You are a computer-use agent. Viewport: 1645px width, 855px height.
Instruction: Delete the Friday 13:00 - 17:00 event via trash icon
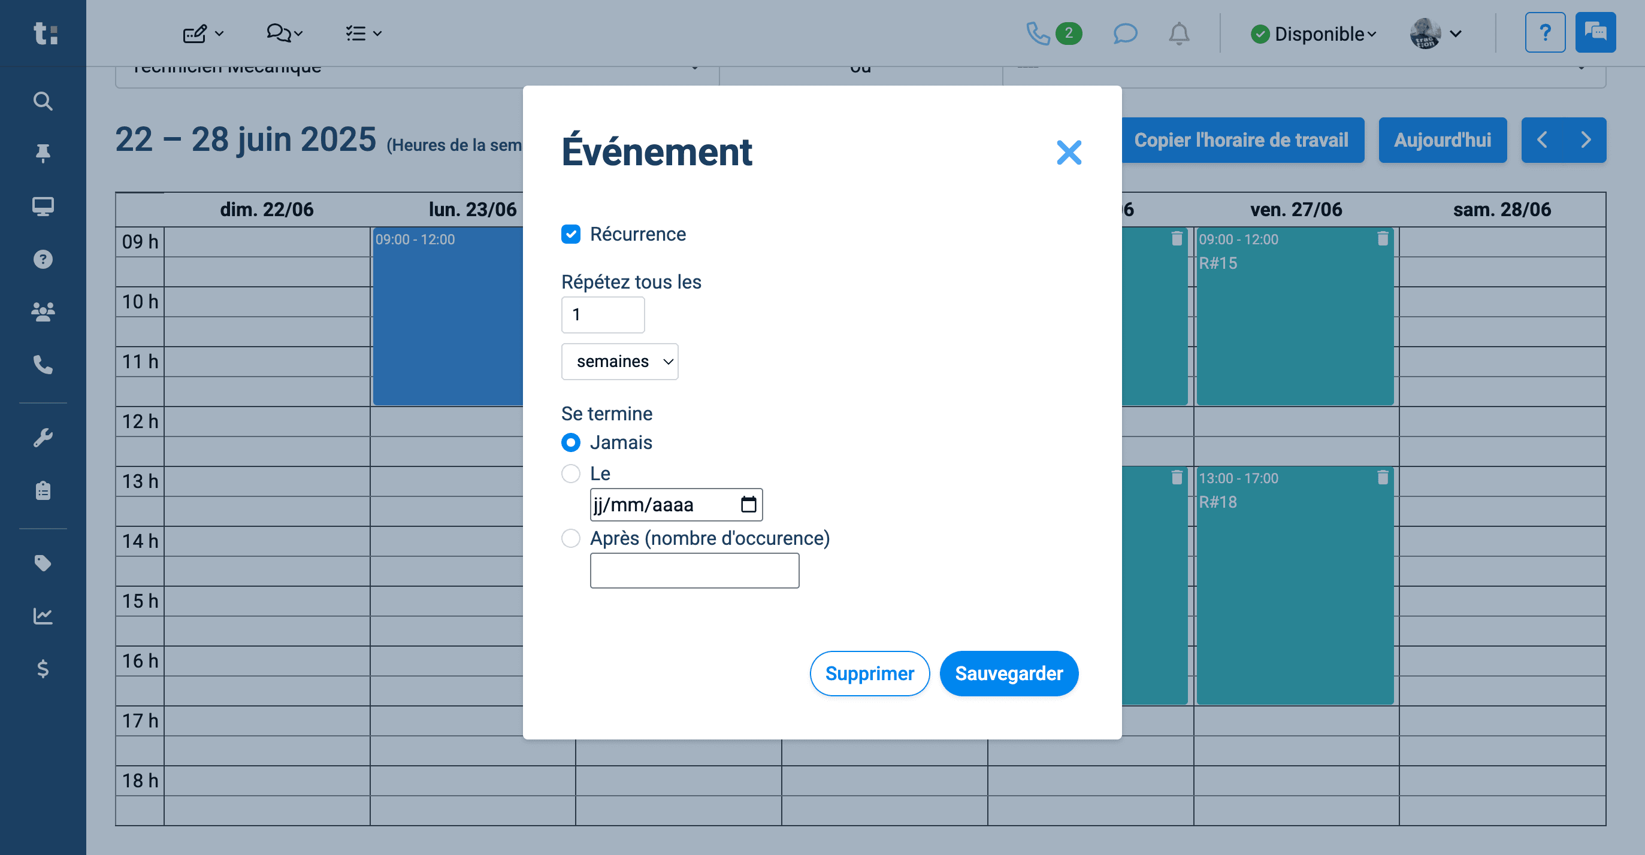tap(1383, 477)
